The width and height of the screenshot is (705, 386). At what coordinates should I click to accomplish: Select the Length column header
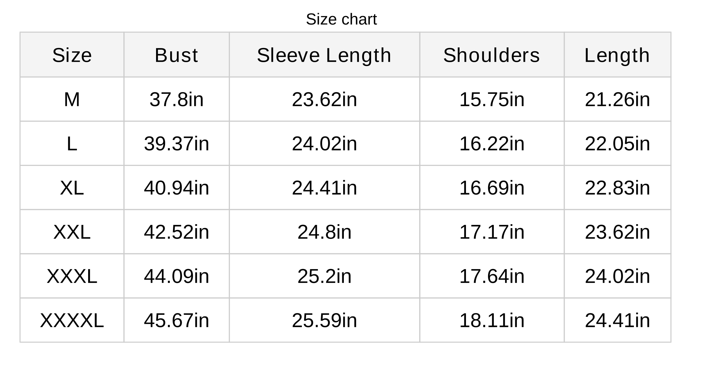617,55
